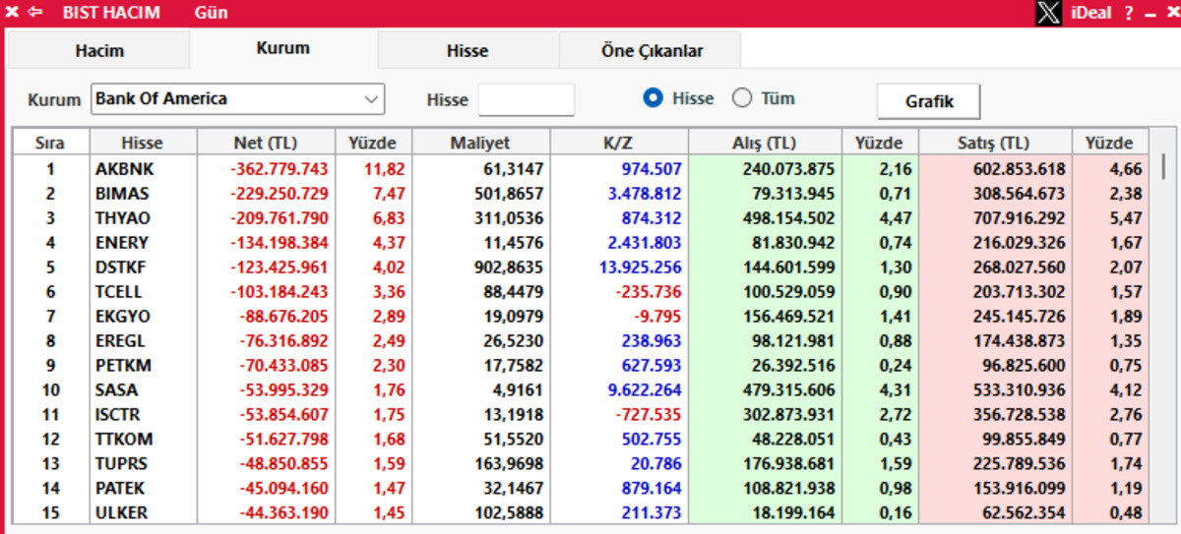The image size is (1181, 534).
Task: Open the help question mark icon
Action: pos(1129,13)
